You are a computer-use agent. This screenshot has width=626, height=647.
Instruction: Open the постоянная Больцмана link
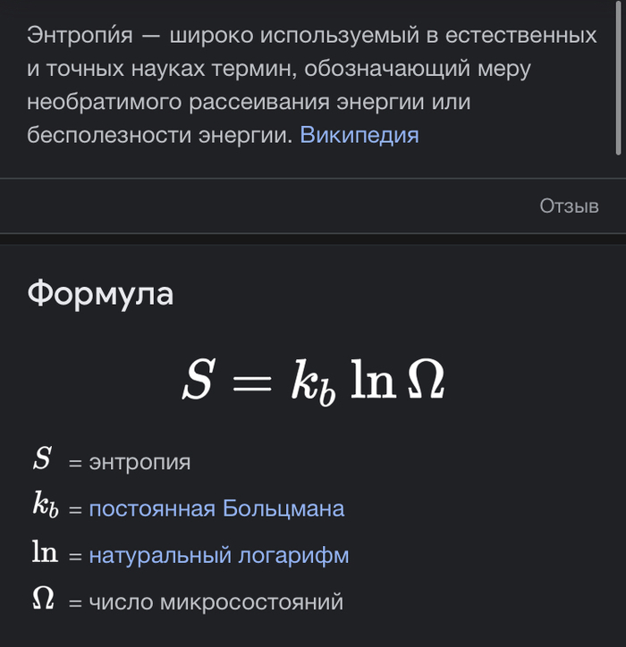(216, 509)
